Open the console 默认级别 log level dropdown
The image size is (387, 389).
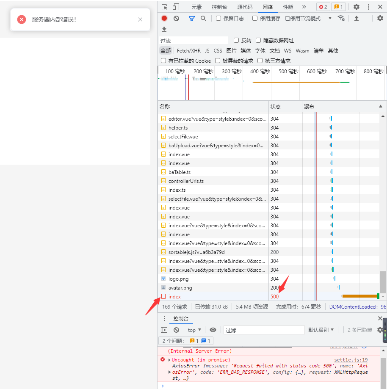coord(321,330)
